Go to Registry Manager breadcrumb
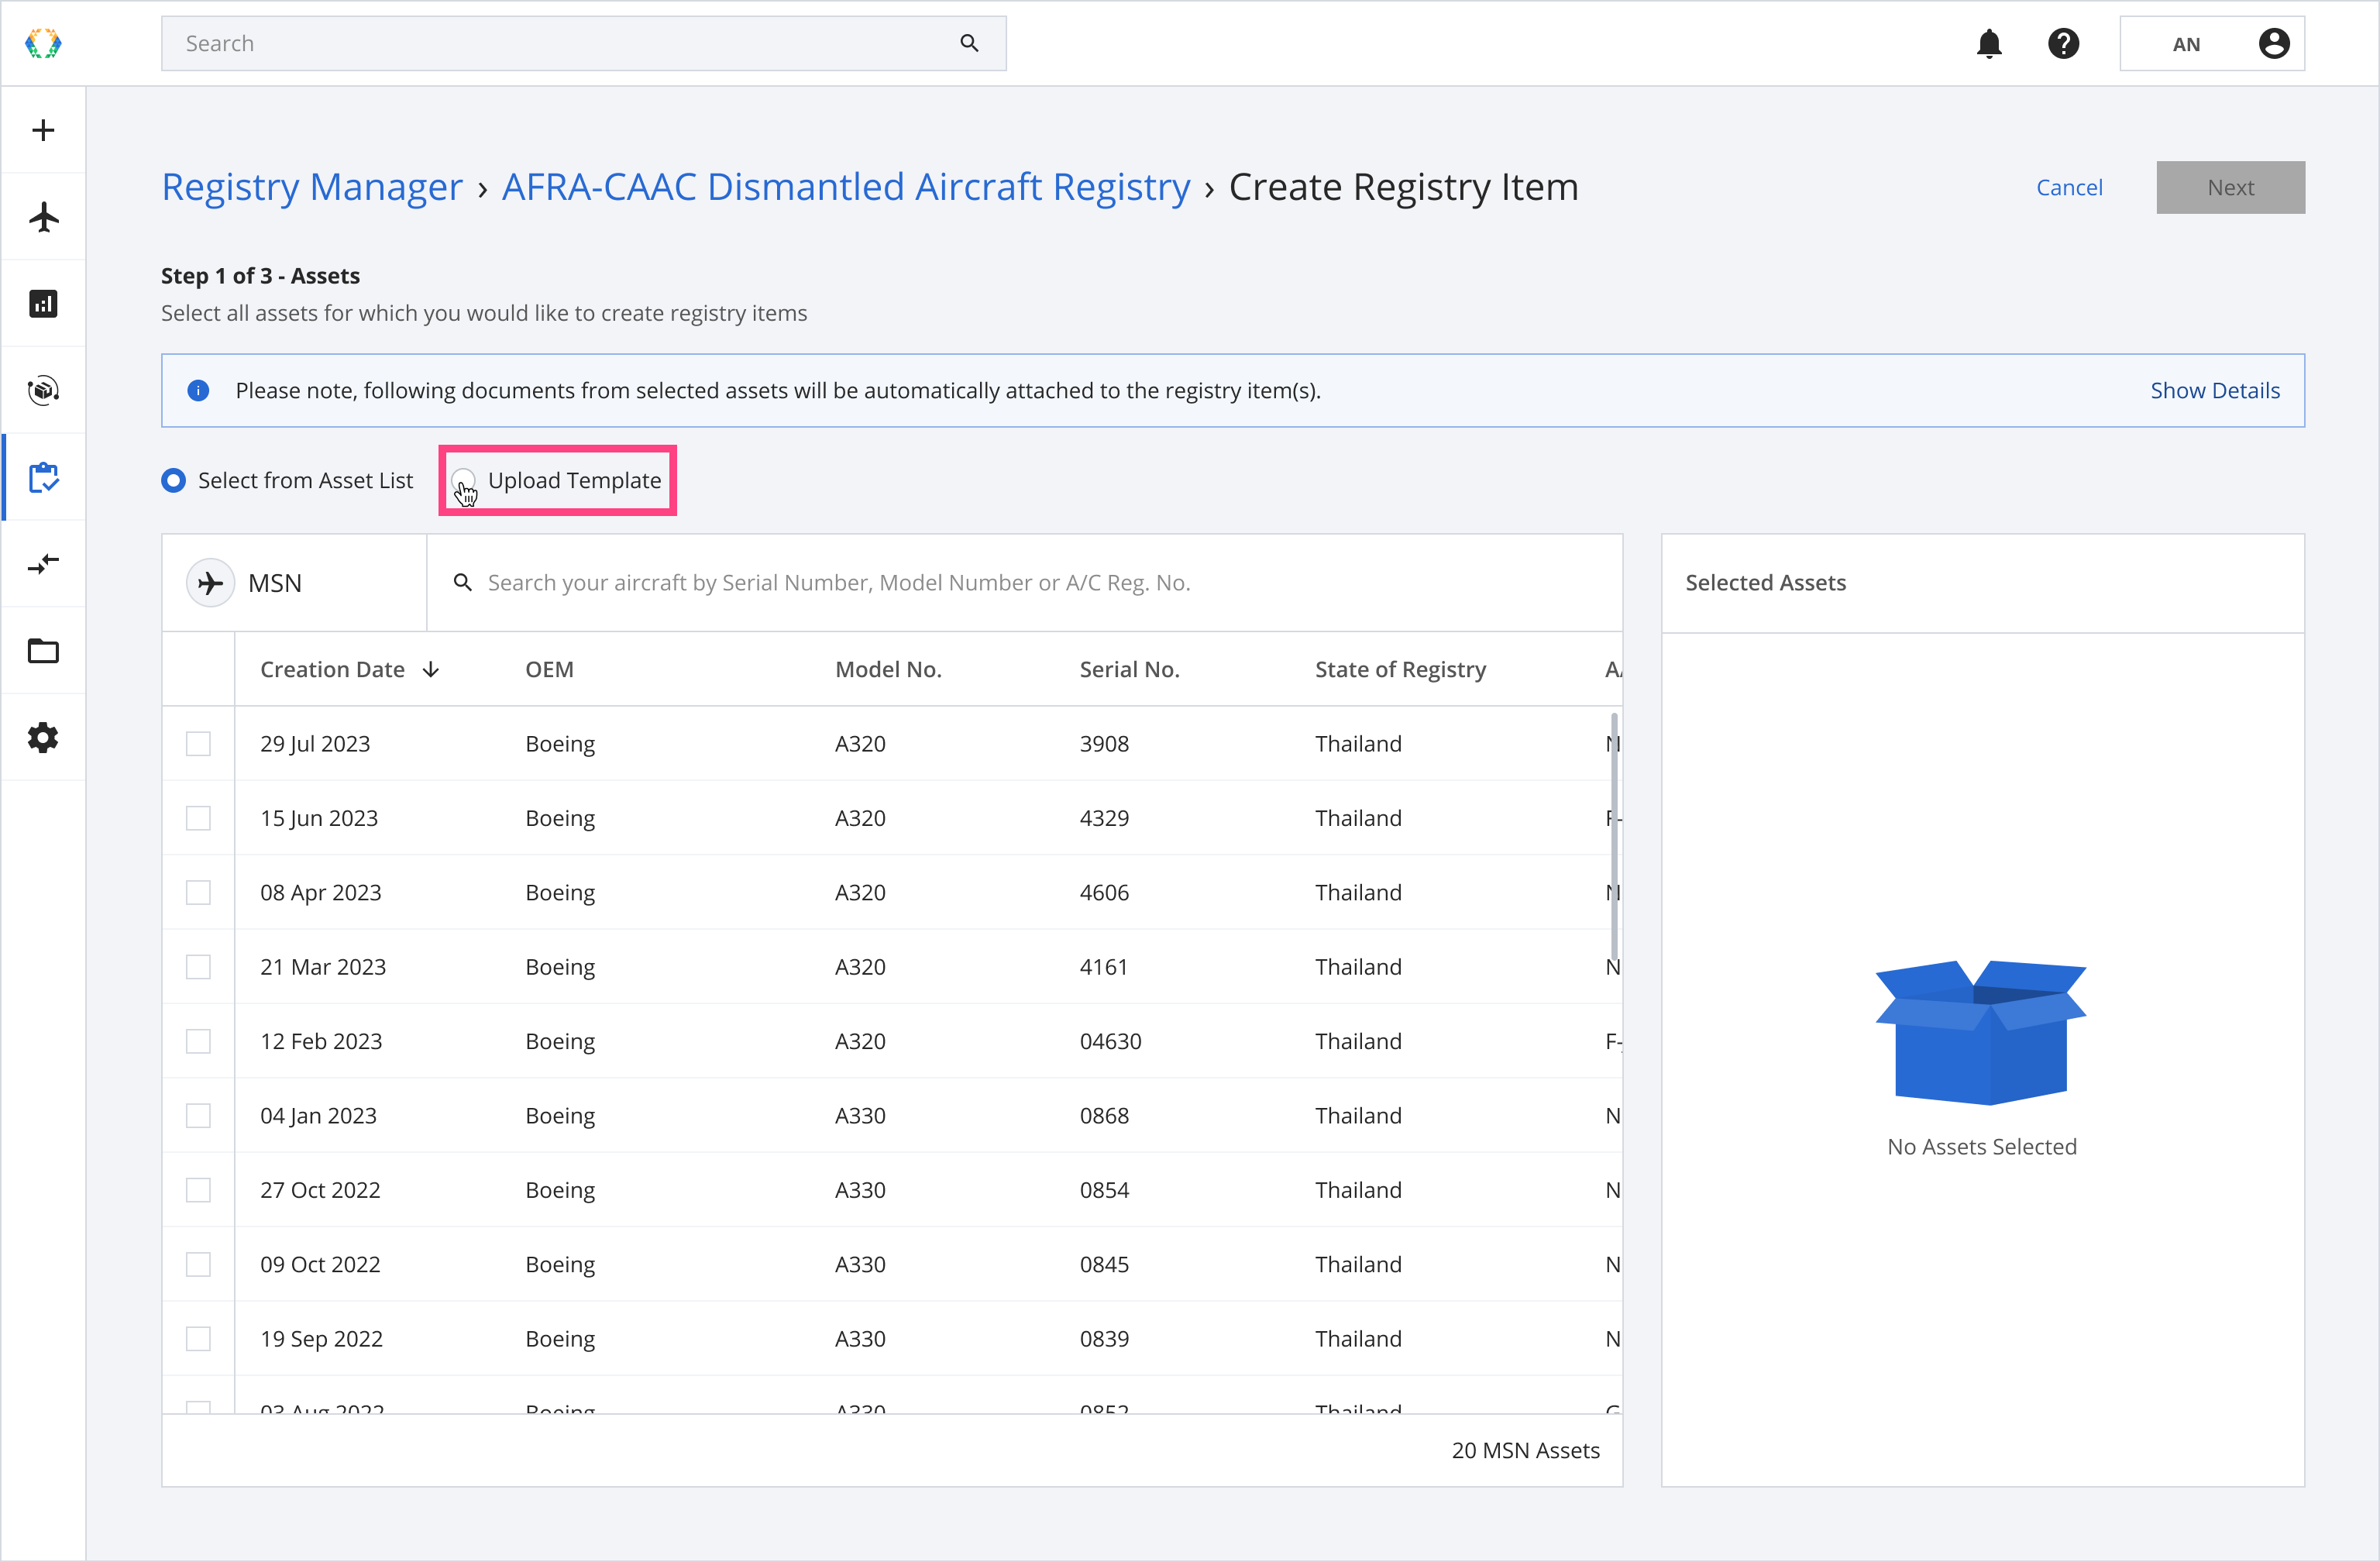The width and height of the screenshot is (2380, 1562). [312, 187]
